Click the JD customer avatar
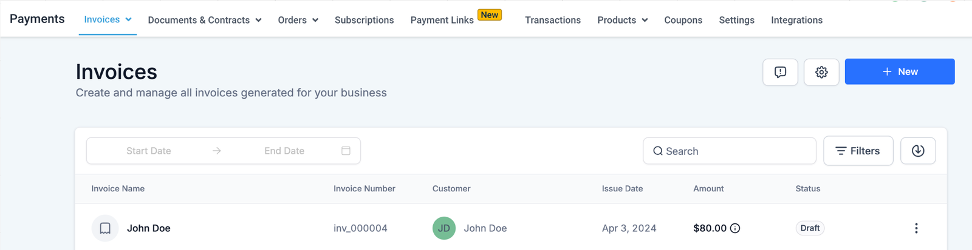The height and width of the screenshot is (250, 972). coord(444,228)
